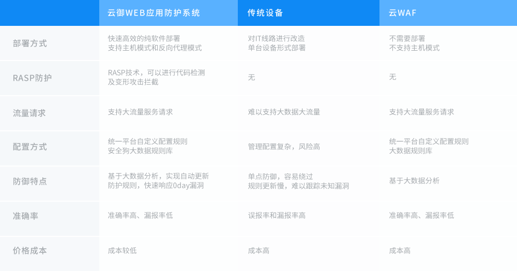
Task: Click 统一平台自定义配置规则 under 云御WEB column
Action: pos(147,141)
